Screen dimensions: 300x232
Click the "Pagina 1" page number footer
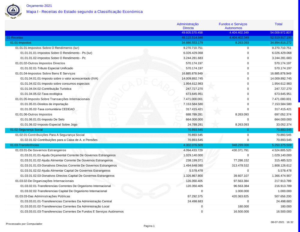[x=149, y=226]
